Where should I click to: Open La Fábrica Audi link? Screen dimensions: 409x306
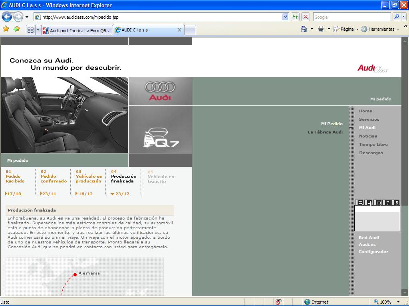[x=325, y=132]
